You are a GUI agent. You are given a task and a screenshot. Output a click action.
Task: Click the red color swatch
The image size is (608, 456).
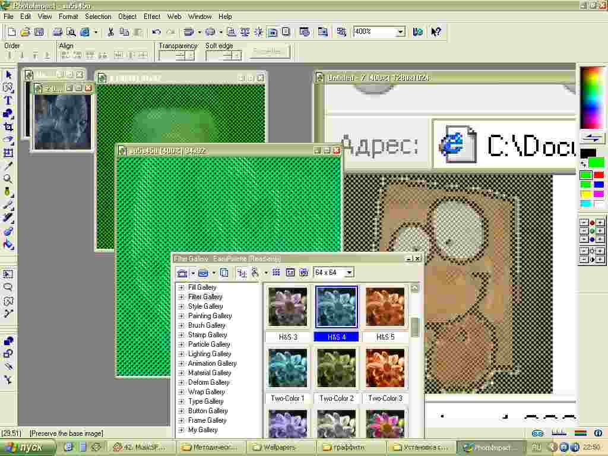[598, 175]
